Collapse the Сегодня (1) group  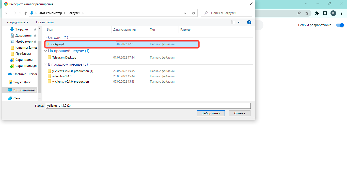46,38
